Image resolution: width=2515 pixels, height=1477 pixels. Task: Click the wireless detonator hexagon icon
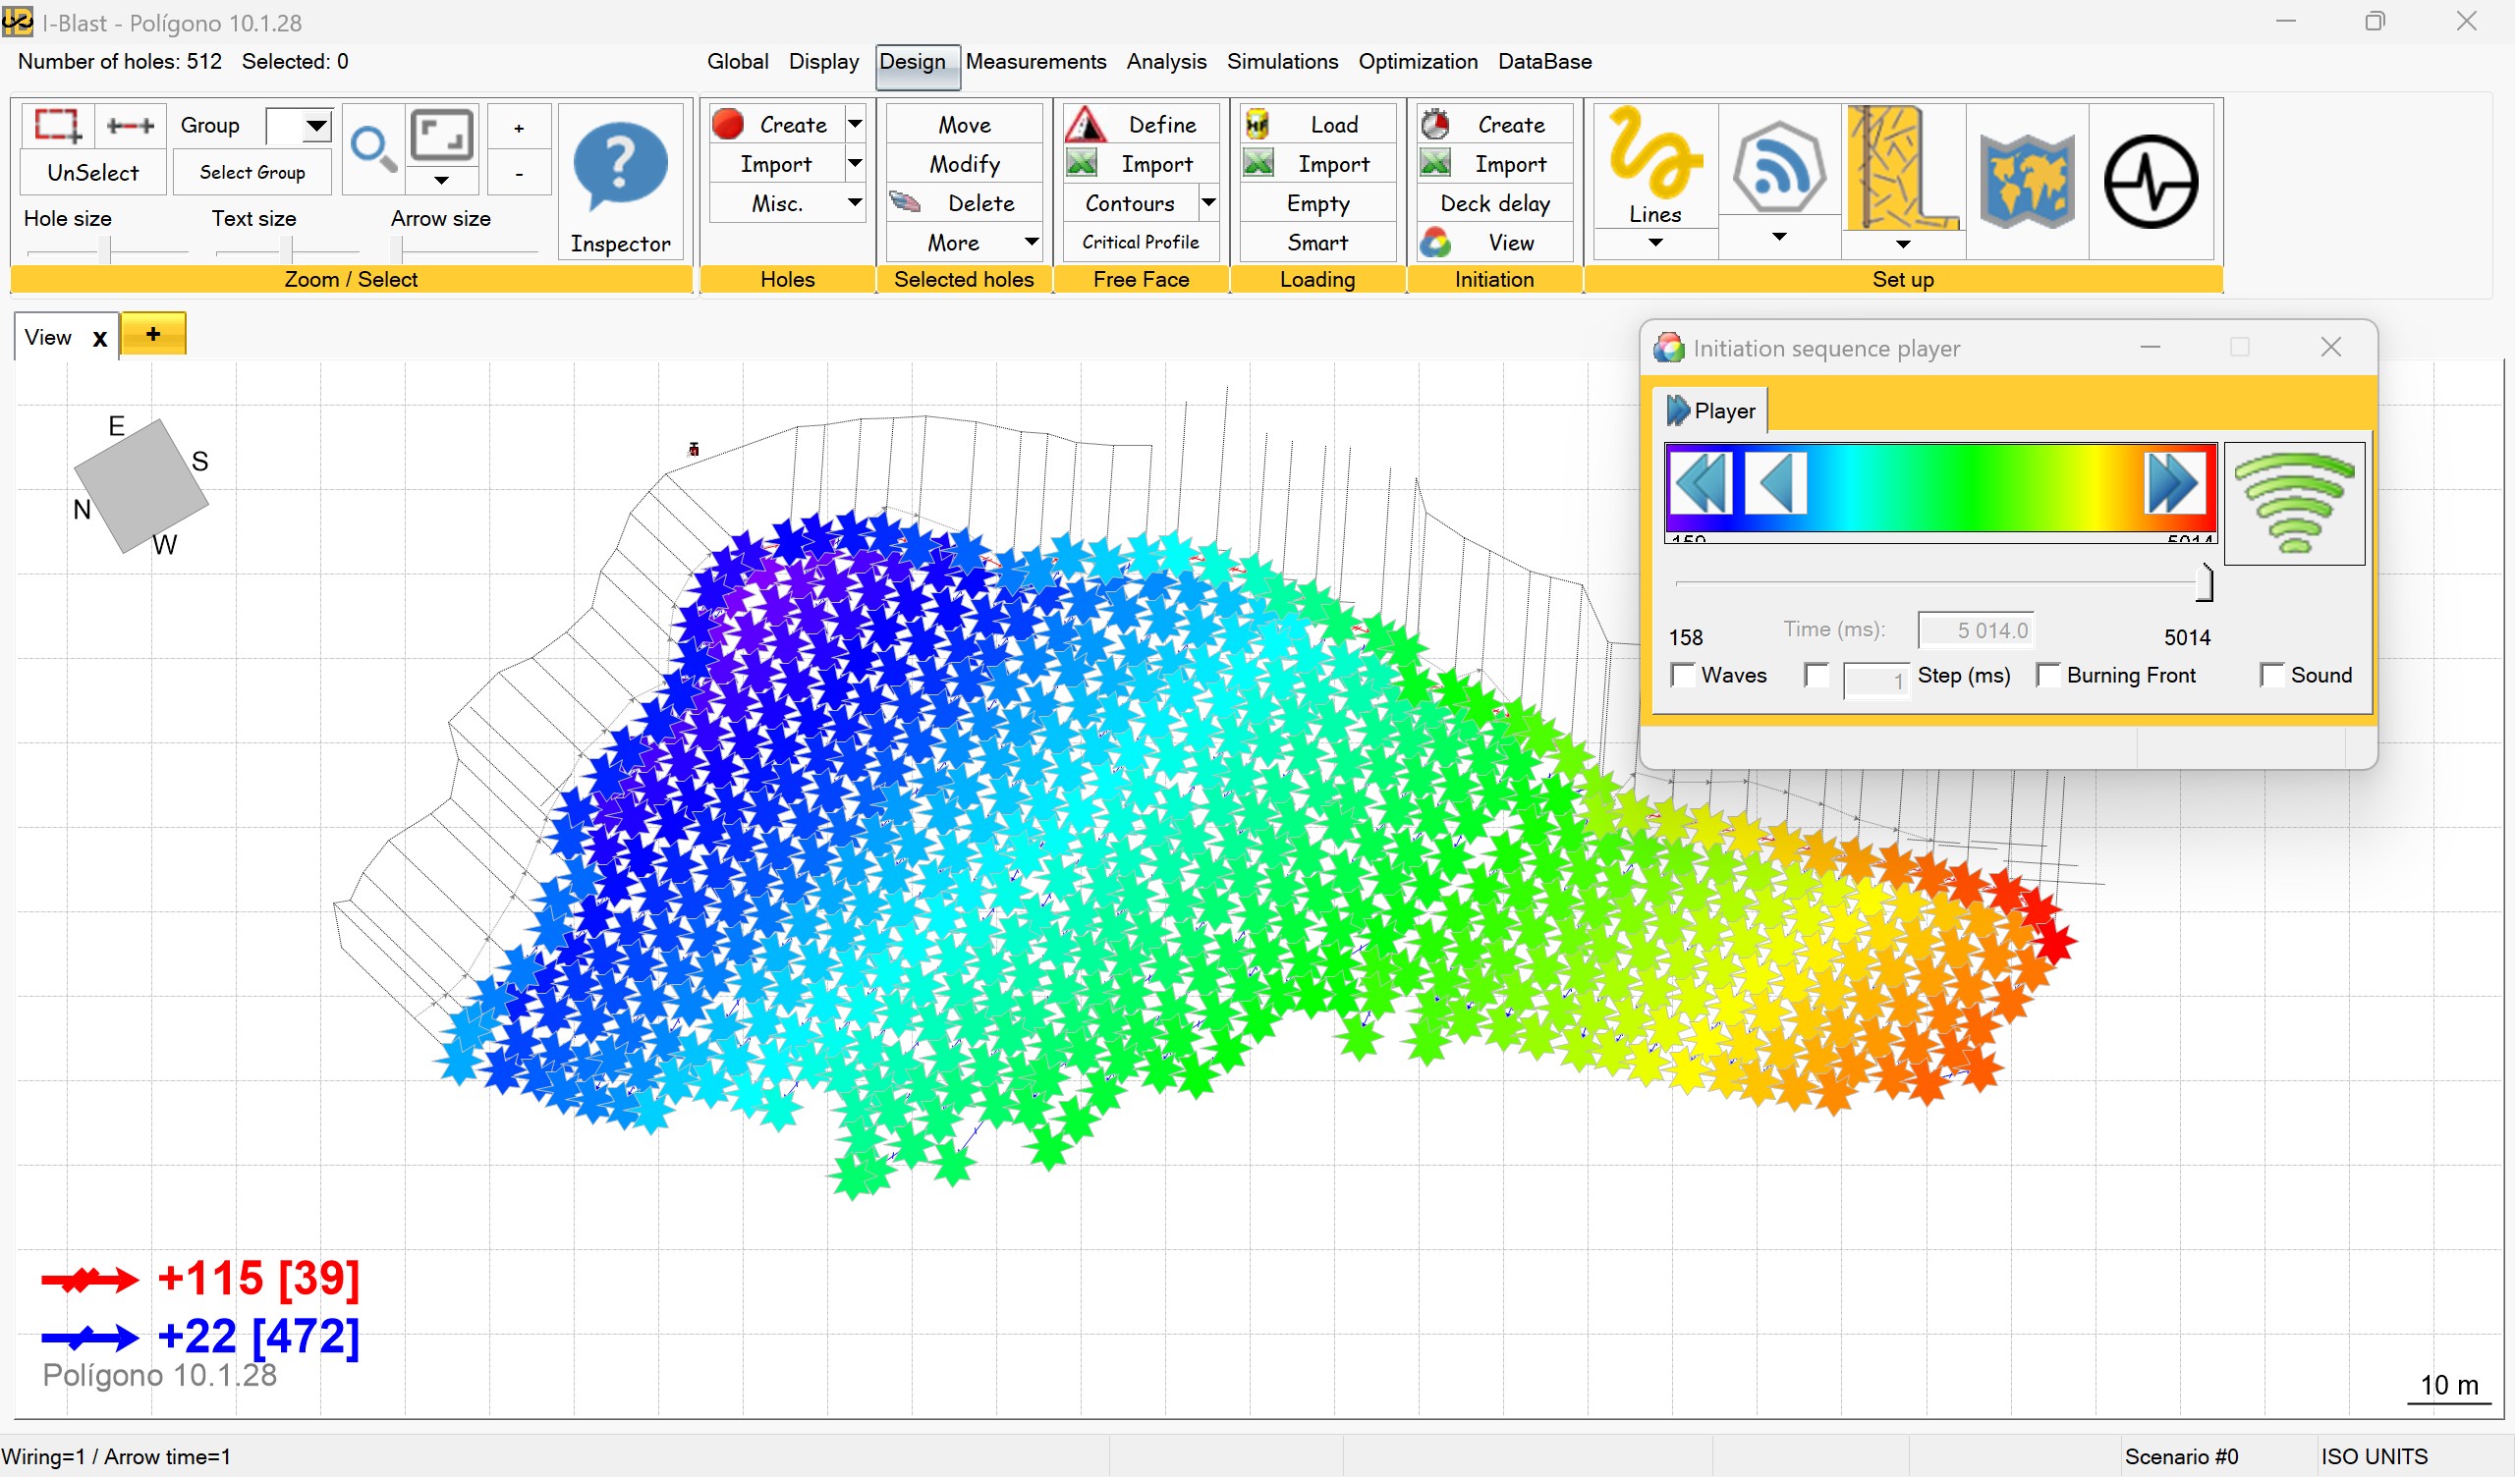(x=1778, y=167)
